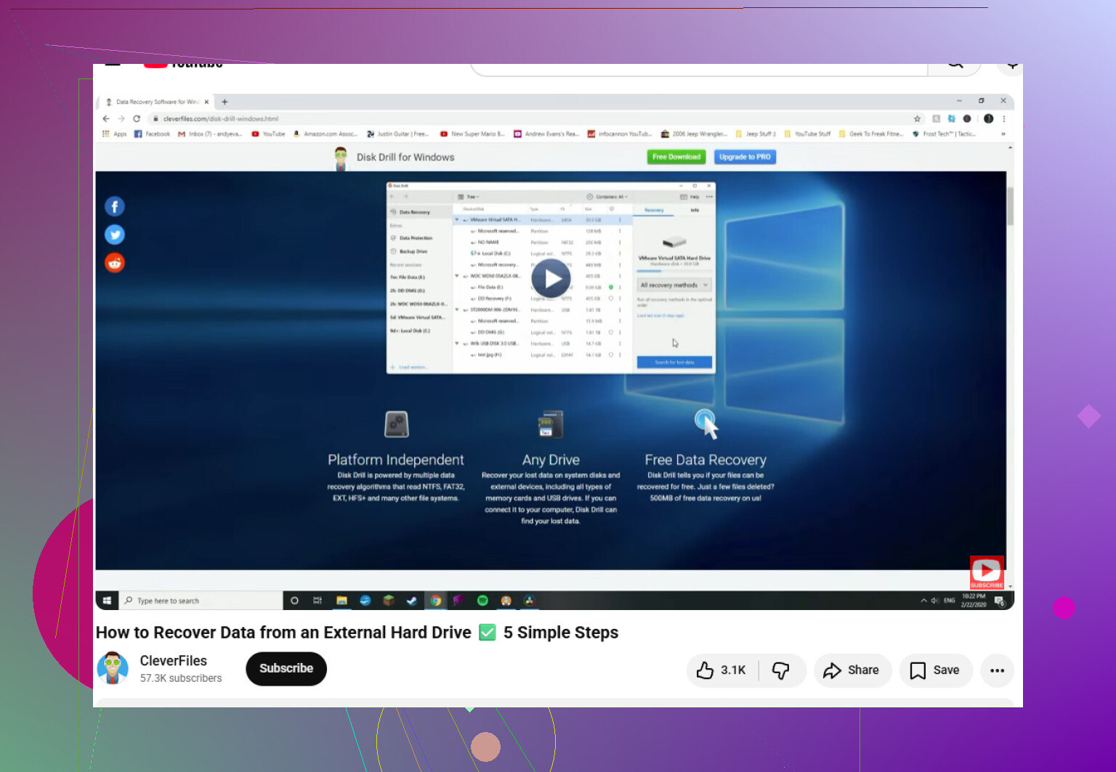This screenshot has width=1116, height=772.
Task: Open the three-dot more actions menu
Action: click(x=997, y=670)
